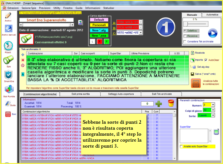Open the Sezione Spie menu

coord(29,8)
